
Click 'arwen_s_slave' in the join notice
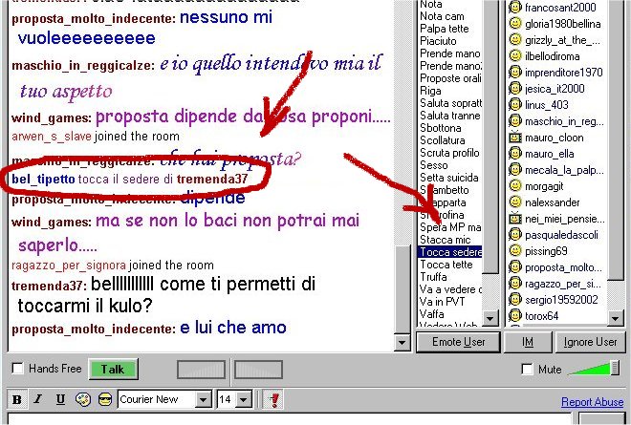(52, 137)
